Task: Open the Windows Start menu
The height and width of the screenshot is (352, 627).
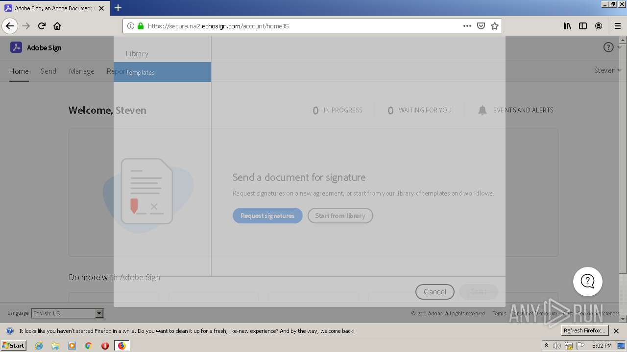Action: point(14,346)
